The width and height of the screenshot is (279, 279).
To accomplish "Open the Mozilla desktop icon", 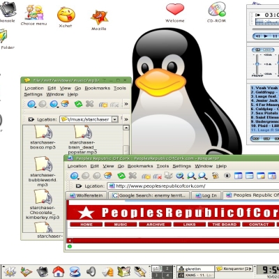I will [99, 20].
